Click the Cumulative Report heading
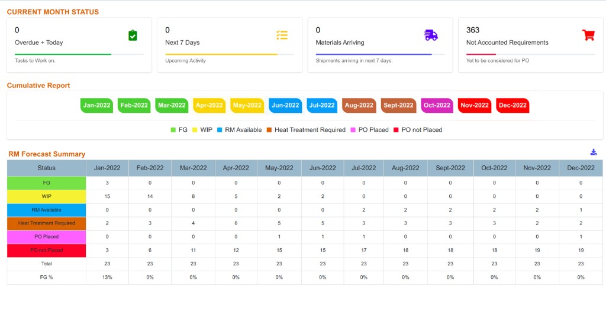The image size is (606, 309). pos(38,86)
